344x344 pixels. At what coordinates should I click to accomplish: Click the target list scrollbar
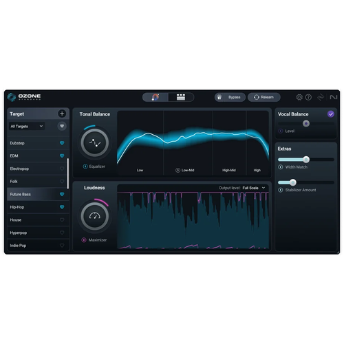68,173
